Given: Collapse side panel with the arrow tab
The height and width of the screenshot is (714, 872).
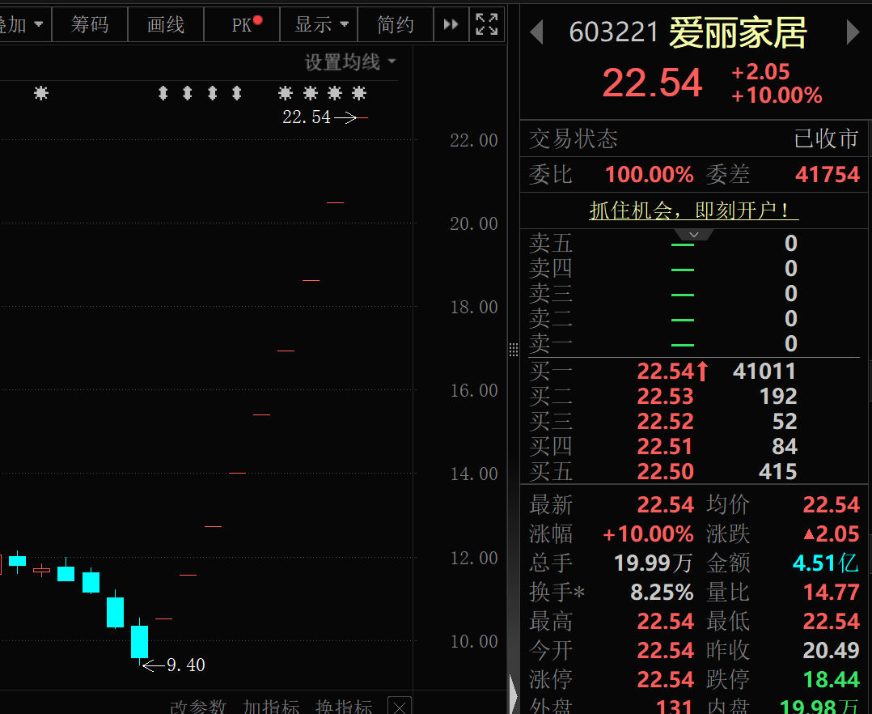Looking at the screenshot, I should [x=513, y=694].
